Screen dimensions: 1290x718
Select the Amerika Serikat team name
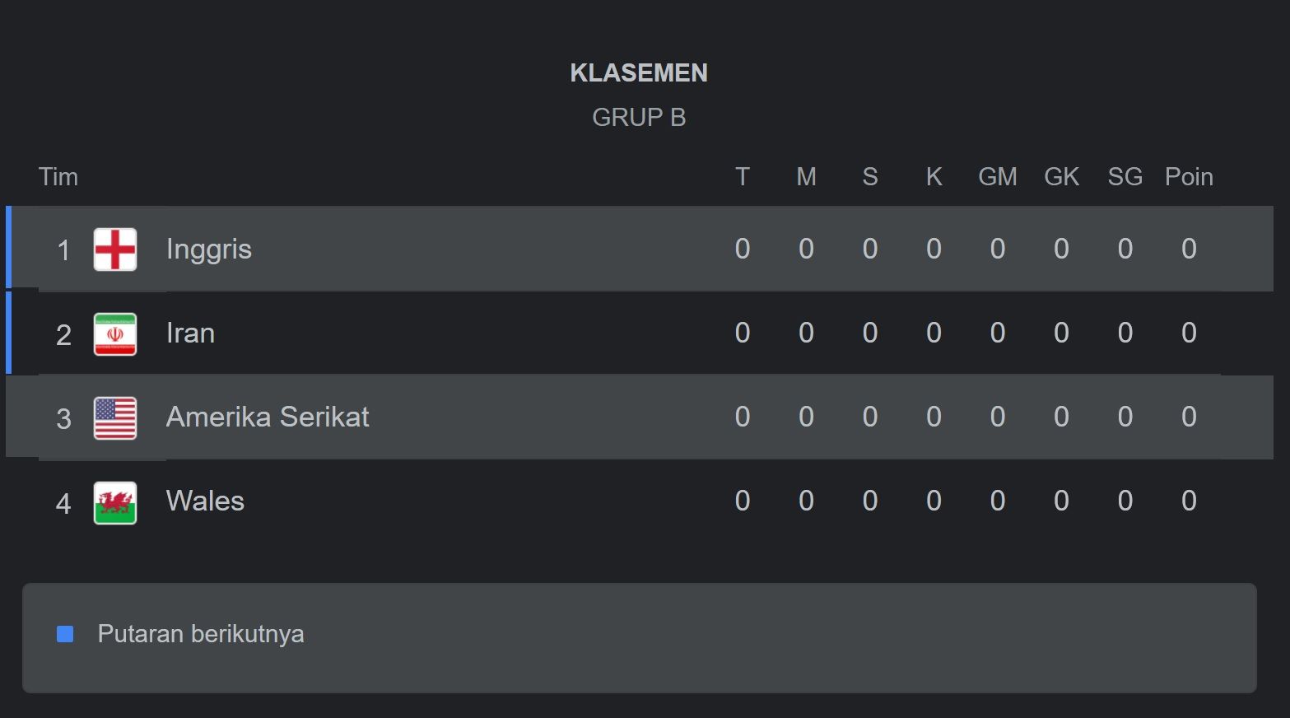click(x=268, y=417)
